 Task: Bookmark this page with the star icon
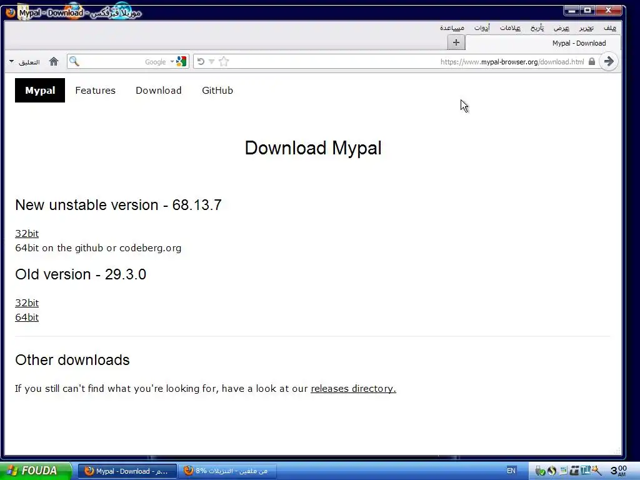click(x=224, y=62)
